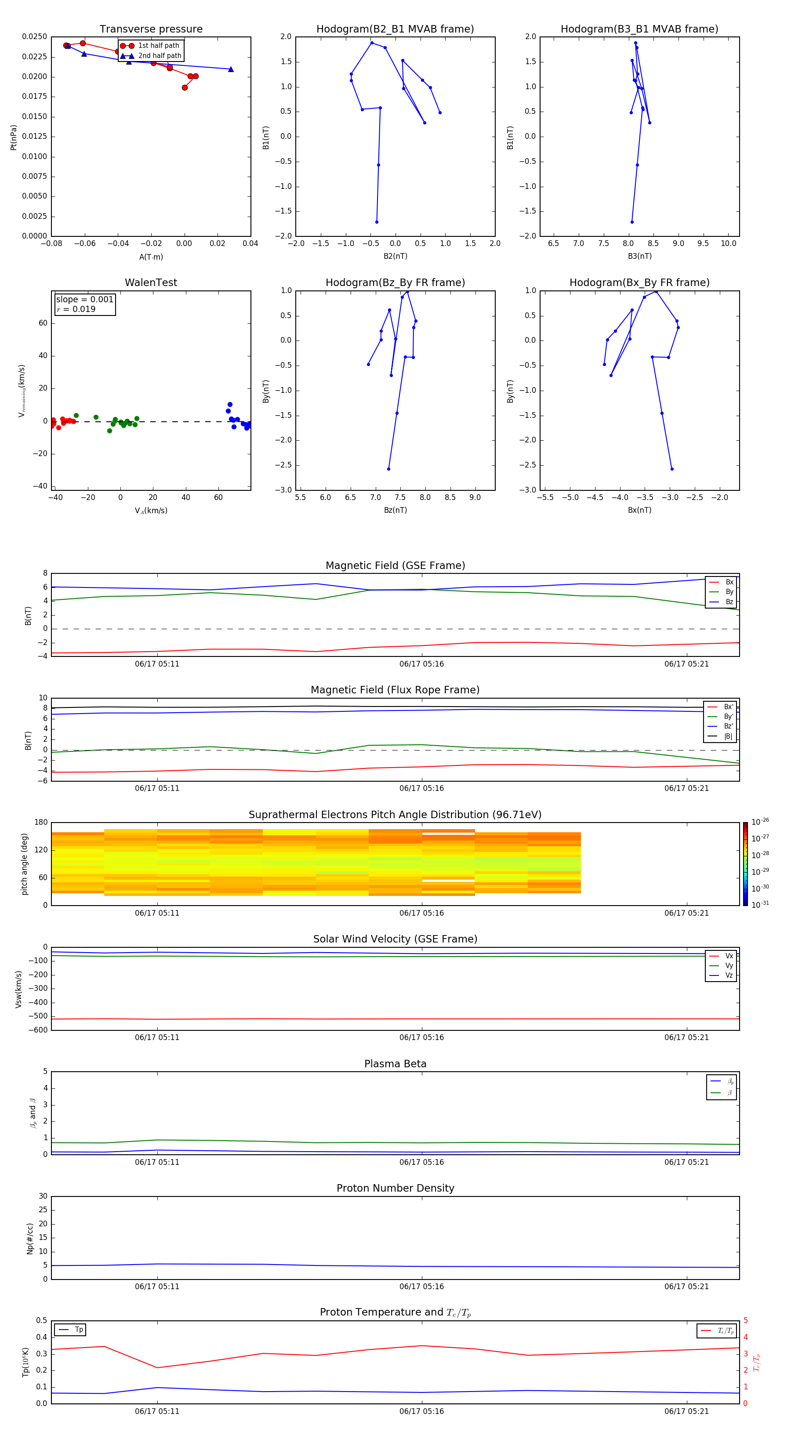791x1450 pixels.
Task: Click the "pitch angle (deg)" axis label
Action: click(24, 864)
